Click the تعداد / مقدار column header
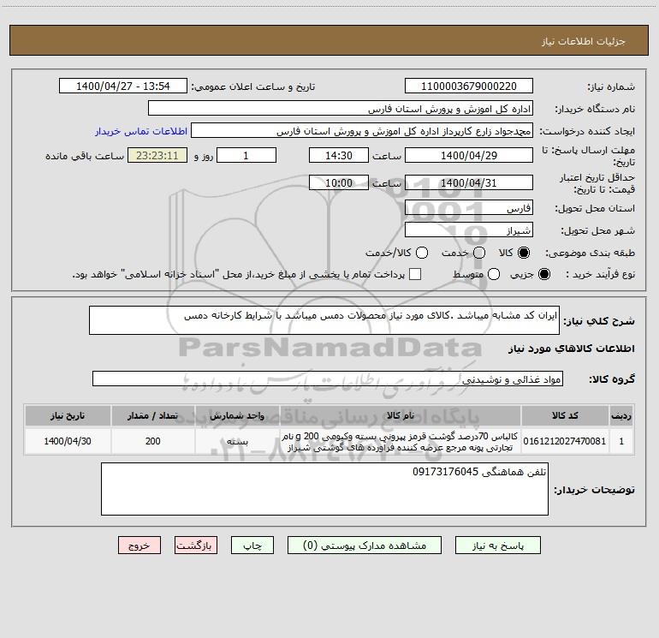 pos(153,415)
